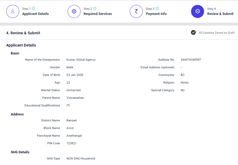Click the Applicant Details person icon
Image resolution: width=238 pixels, height=165 pixels.
click(13, 11)
